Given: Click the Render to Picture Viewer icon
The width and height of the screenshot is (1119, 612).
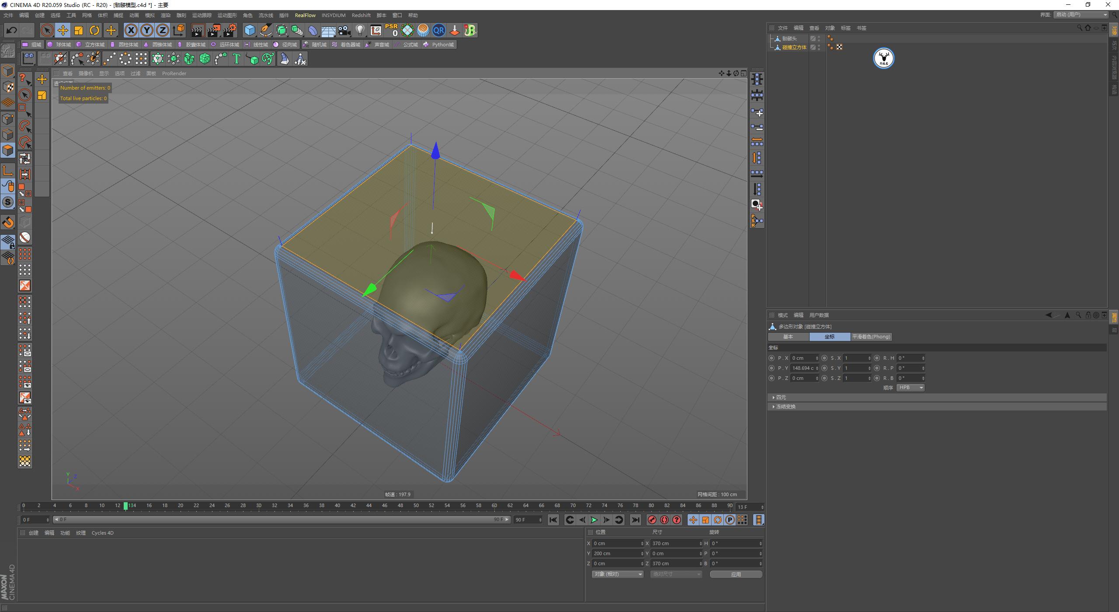Looking at the screenshot, I should 213,30.
